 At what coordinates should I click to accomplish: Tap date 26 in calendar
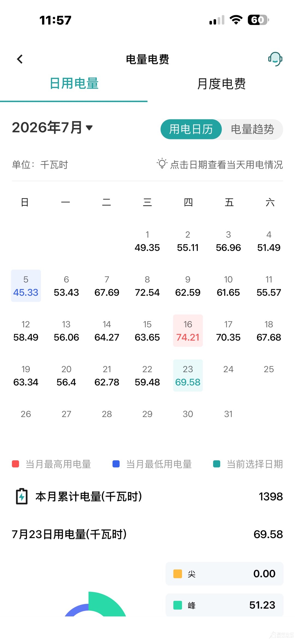point(26,414)
